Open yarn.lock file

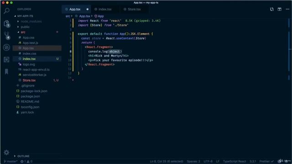27,113
